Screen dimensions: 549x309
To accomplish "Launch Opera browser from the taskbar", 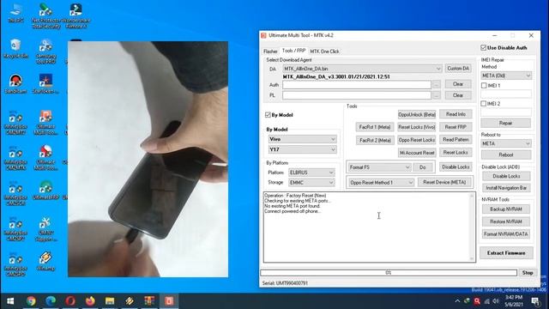I will click(x=70, y=301).
